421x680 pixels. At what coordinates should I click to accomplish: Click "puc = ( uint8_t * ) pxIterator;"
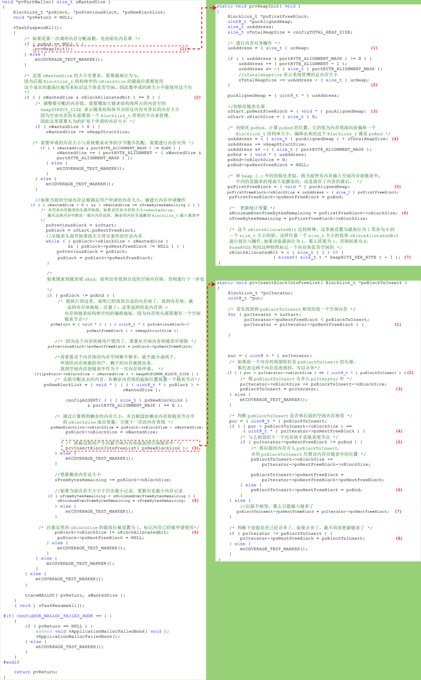pos(270,356)
